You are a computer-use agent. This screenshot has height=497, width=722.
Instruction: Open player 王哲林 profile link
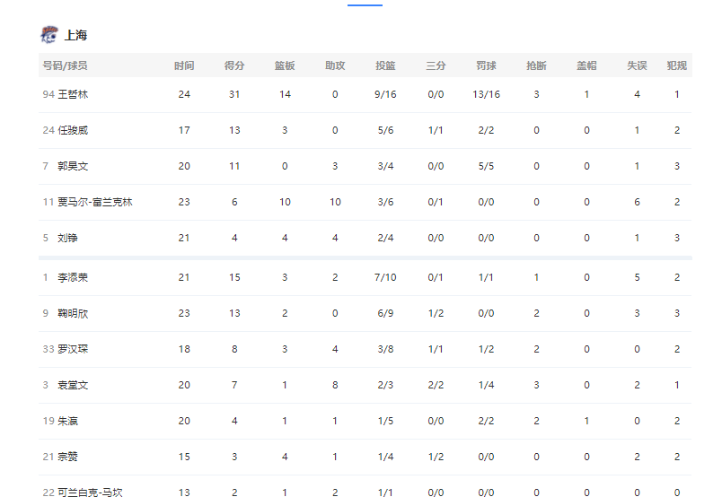click(73, 94)
